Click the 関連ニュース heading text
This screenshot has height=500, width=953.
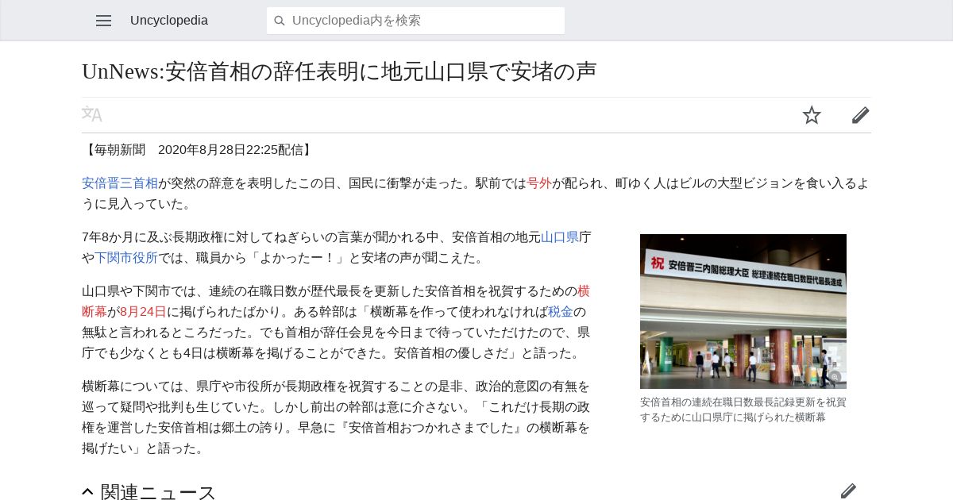(x=158, y=492)
